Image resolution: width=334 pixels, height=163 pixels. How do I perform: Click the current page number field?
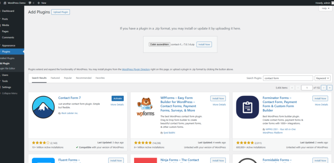307,88
